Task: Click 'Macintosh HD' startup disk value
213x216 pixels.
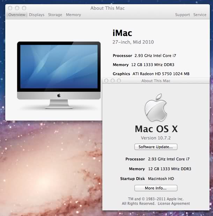Action: (161, 179)
